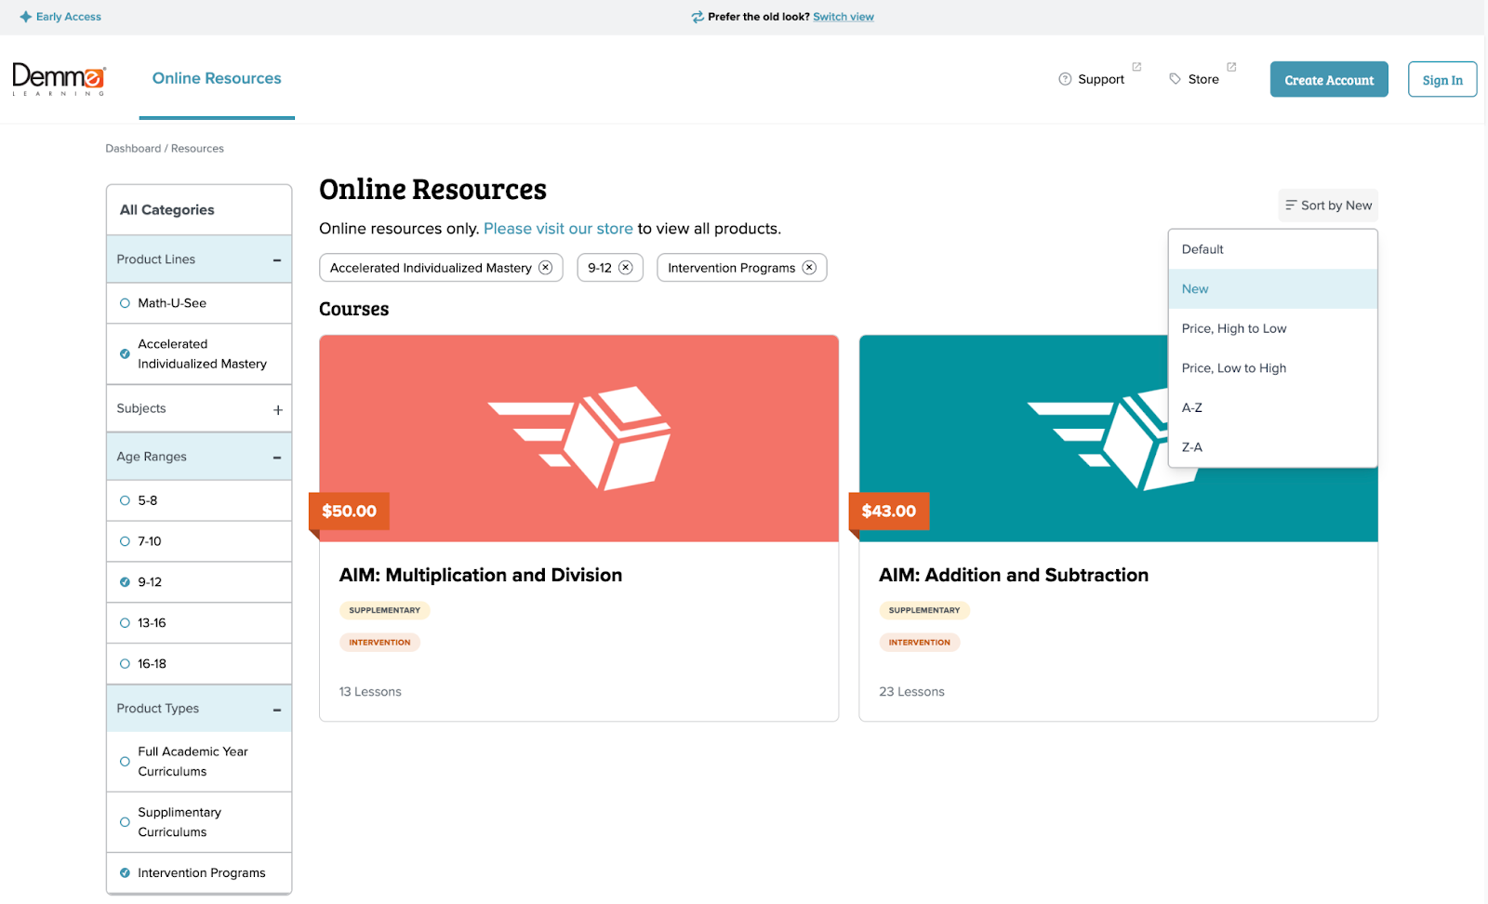Click the $50.00 price tag

(349, 512)
